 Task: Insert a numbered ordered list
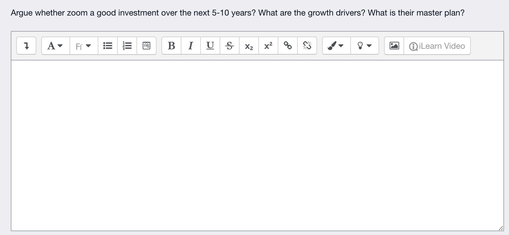pos(127,46)
